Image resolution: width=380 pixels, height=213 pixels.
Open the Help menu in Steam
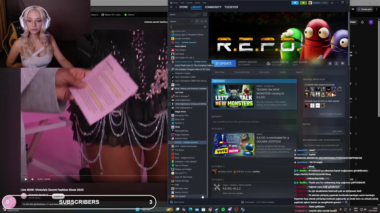click(x=204, y=3)
